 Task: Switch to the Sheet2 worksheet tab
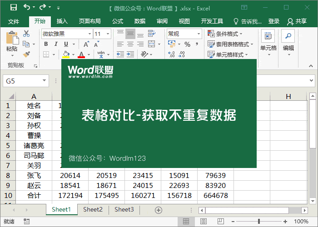coord(93,210)
